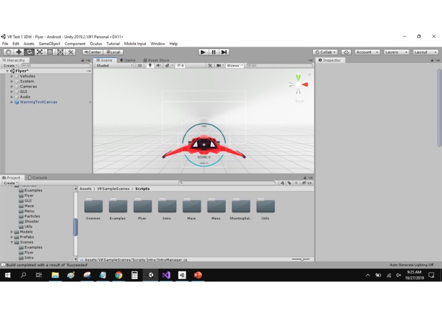442x314 pixels.
Task: Click the scene orientation gizmo green Y axis
Action: click(x=298, y=77)
